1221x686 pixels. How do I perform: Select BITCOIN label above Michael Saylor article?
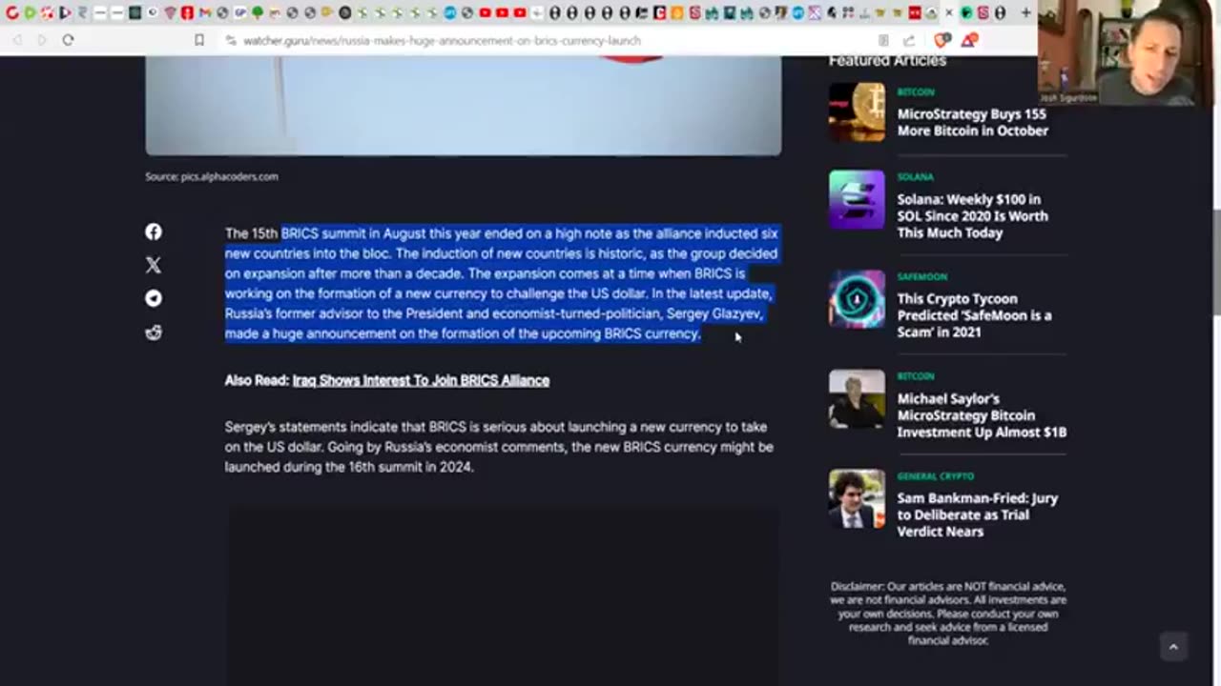coord(916,376)
